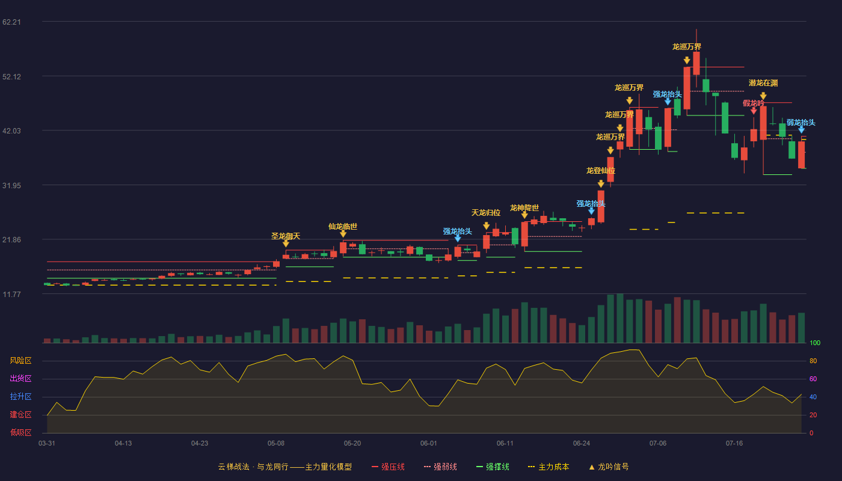Click the blue 弱龙抬头 arrow marker
This screenshot has width=842, height=481.
click(801, 129)
